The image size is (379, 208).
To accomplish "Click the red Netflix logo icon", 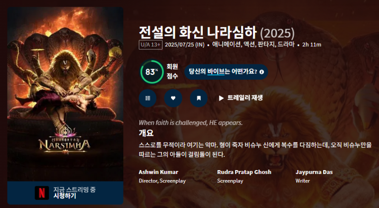I will pos(42,193).
